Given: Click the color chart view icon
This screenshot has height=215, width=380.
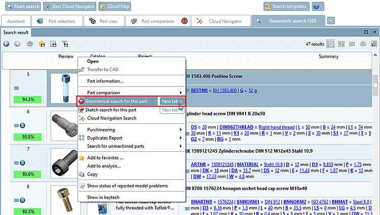Looking at the screenshot, I should click(x=363, y=44).
